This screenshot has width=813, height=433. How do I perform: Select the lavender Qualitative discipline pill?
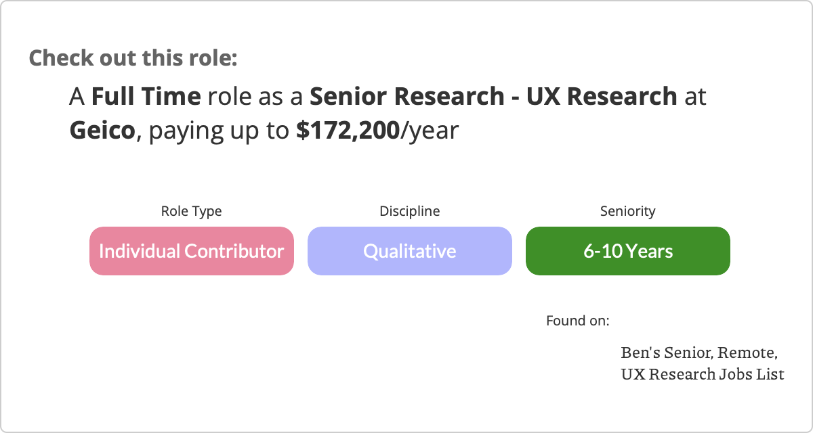(x=410, y=251)
